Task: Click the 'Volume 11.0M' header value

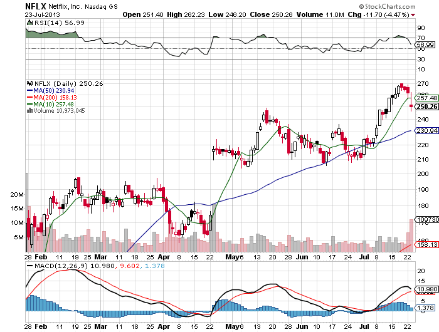Action: pos(320,14)
